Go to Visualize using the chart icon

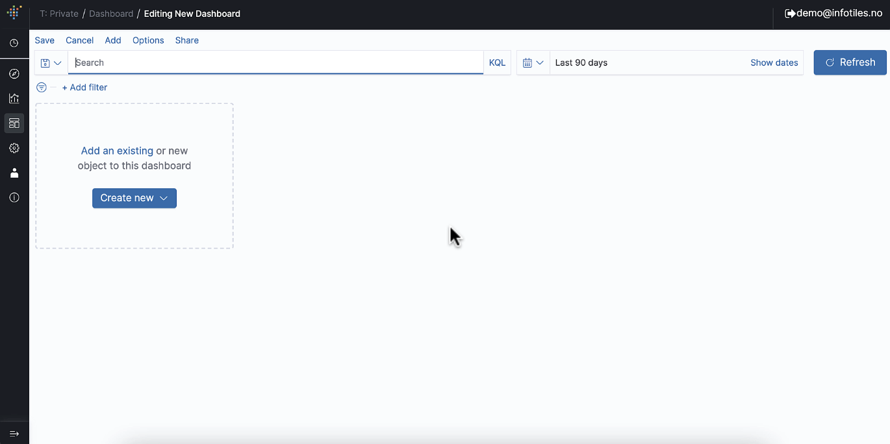14,99
